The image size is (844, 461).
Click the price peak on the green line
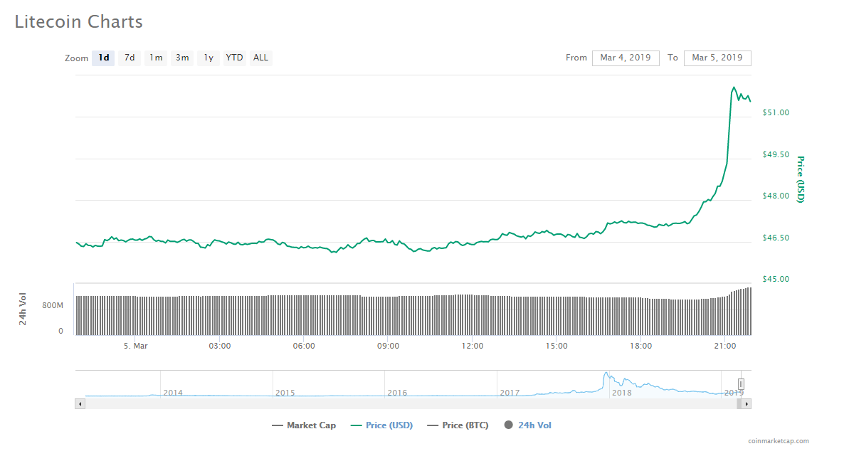click(x=734, y=88)
